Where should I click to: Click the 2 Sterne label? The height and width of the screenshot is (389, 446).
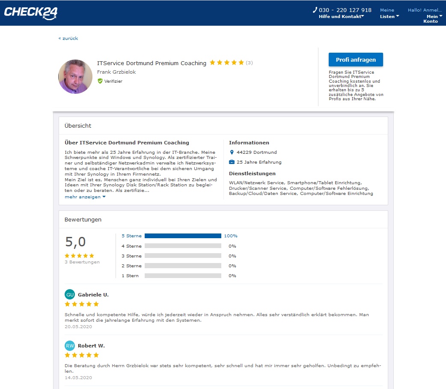point(131,266)
